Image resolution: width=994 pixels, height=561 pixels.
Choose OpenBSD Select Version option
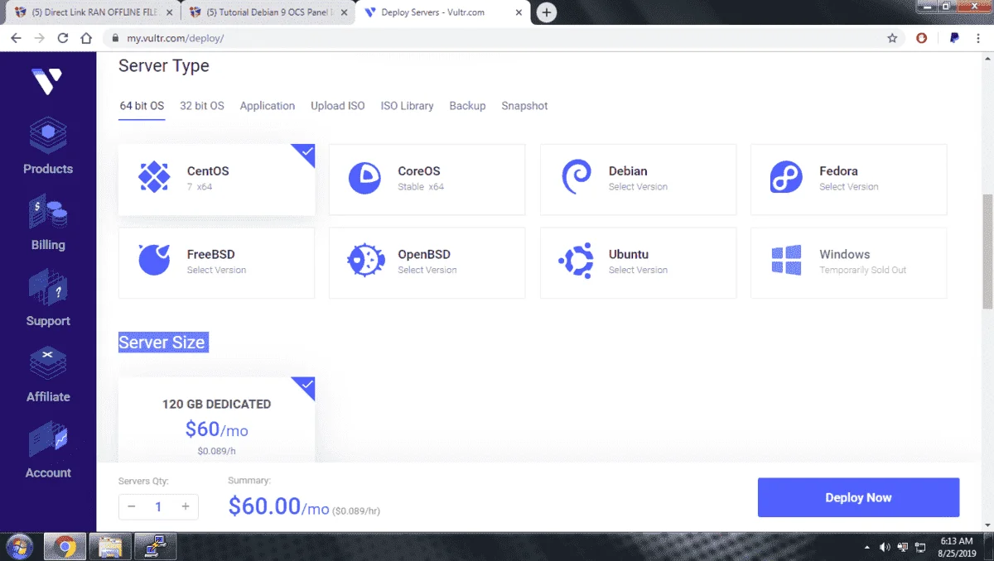(x=427, y=271)
